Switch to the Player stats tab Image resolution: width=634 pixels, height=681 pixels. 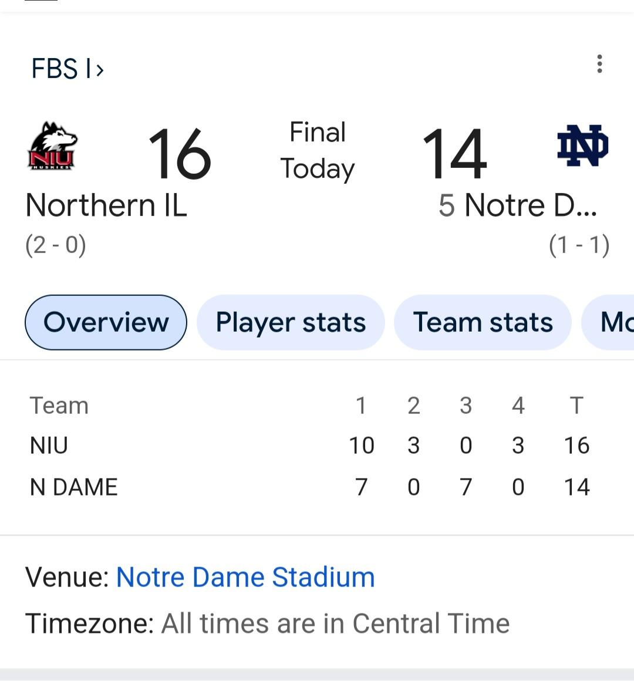pyautogui.click(x=291, y=322)
